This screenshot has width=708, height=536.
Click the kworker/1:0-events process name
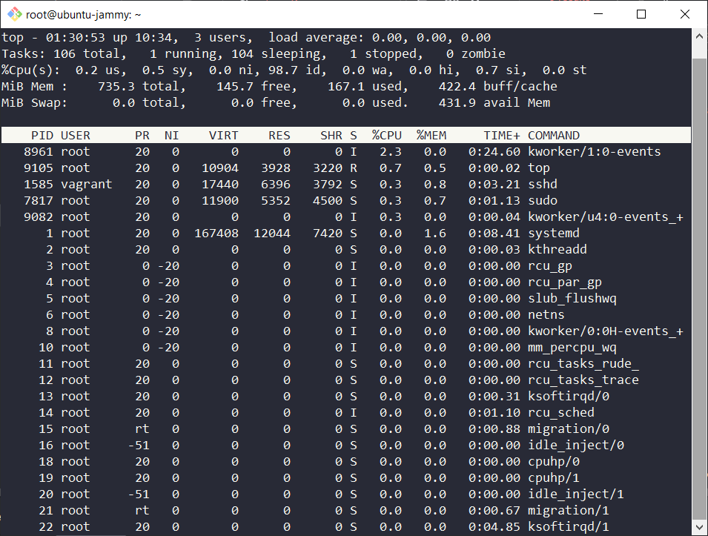(x=594, y=152)
